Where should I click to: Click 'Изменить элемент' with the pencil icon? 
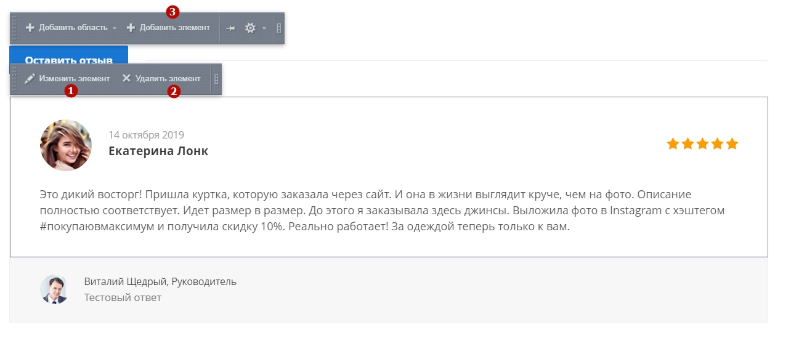[67, 79]
